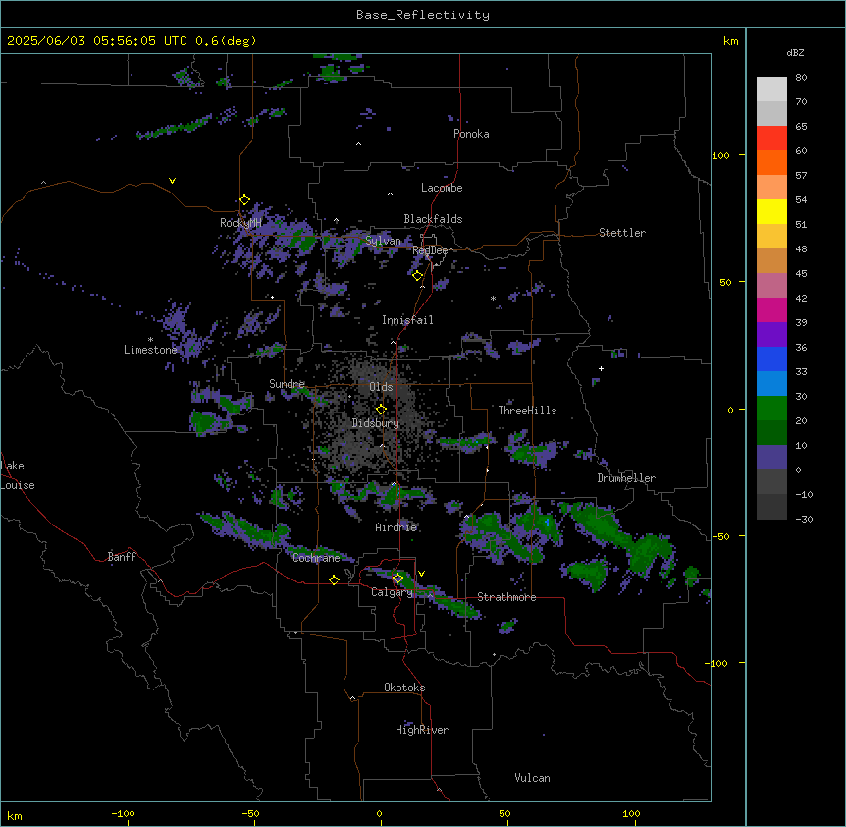This screenshot has height=827, width=846.
Task: Select the Sundre label
Action: point(287,384)
